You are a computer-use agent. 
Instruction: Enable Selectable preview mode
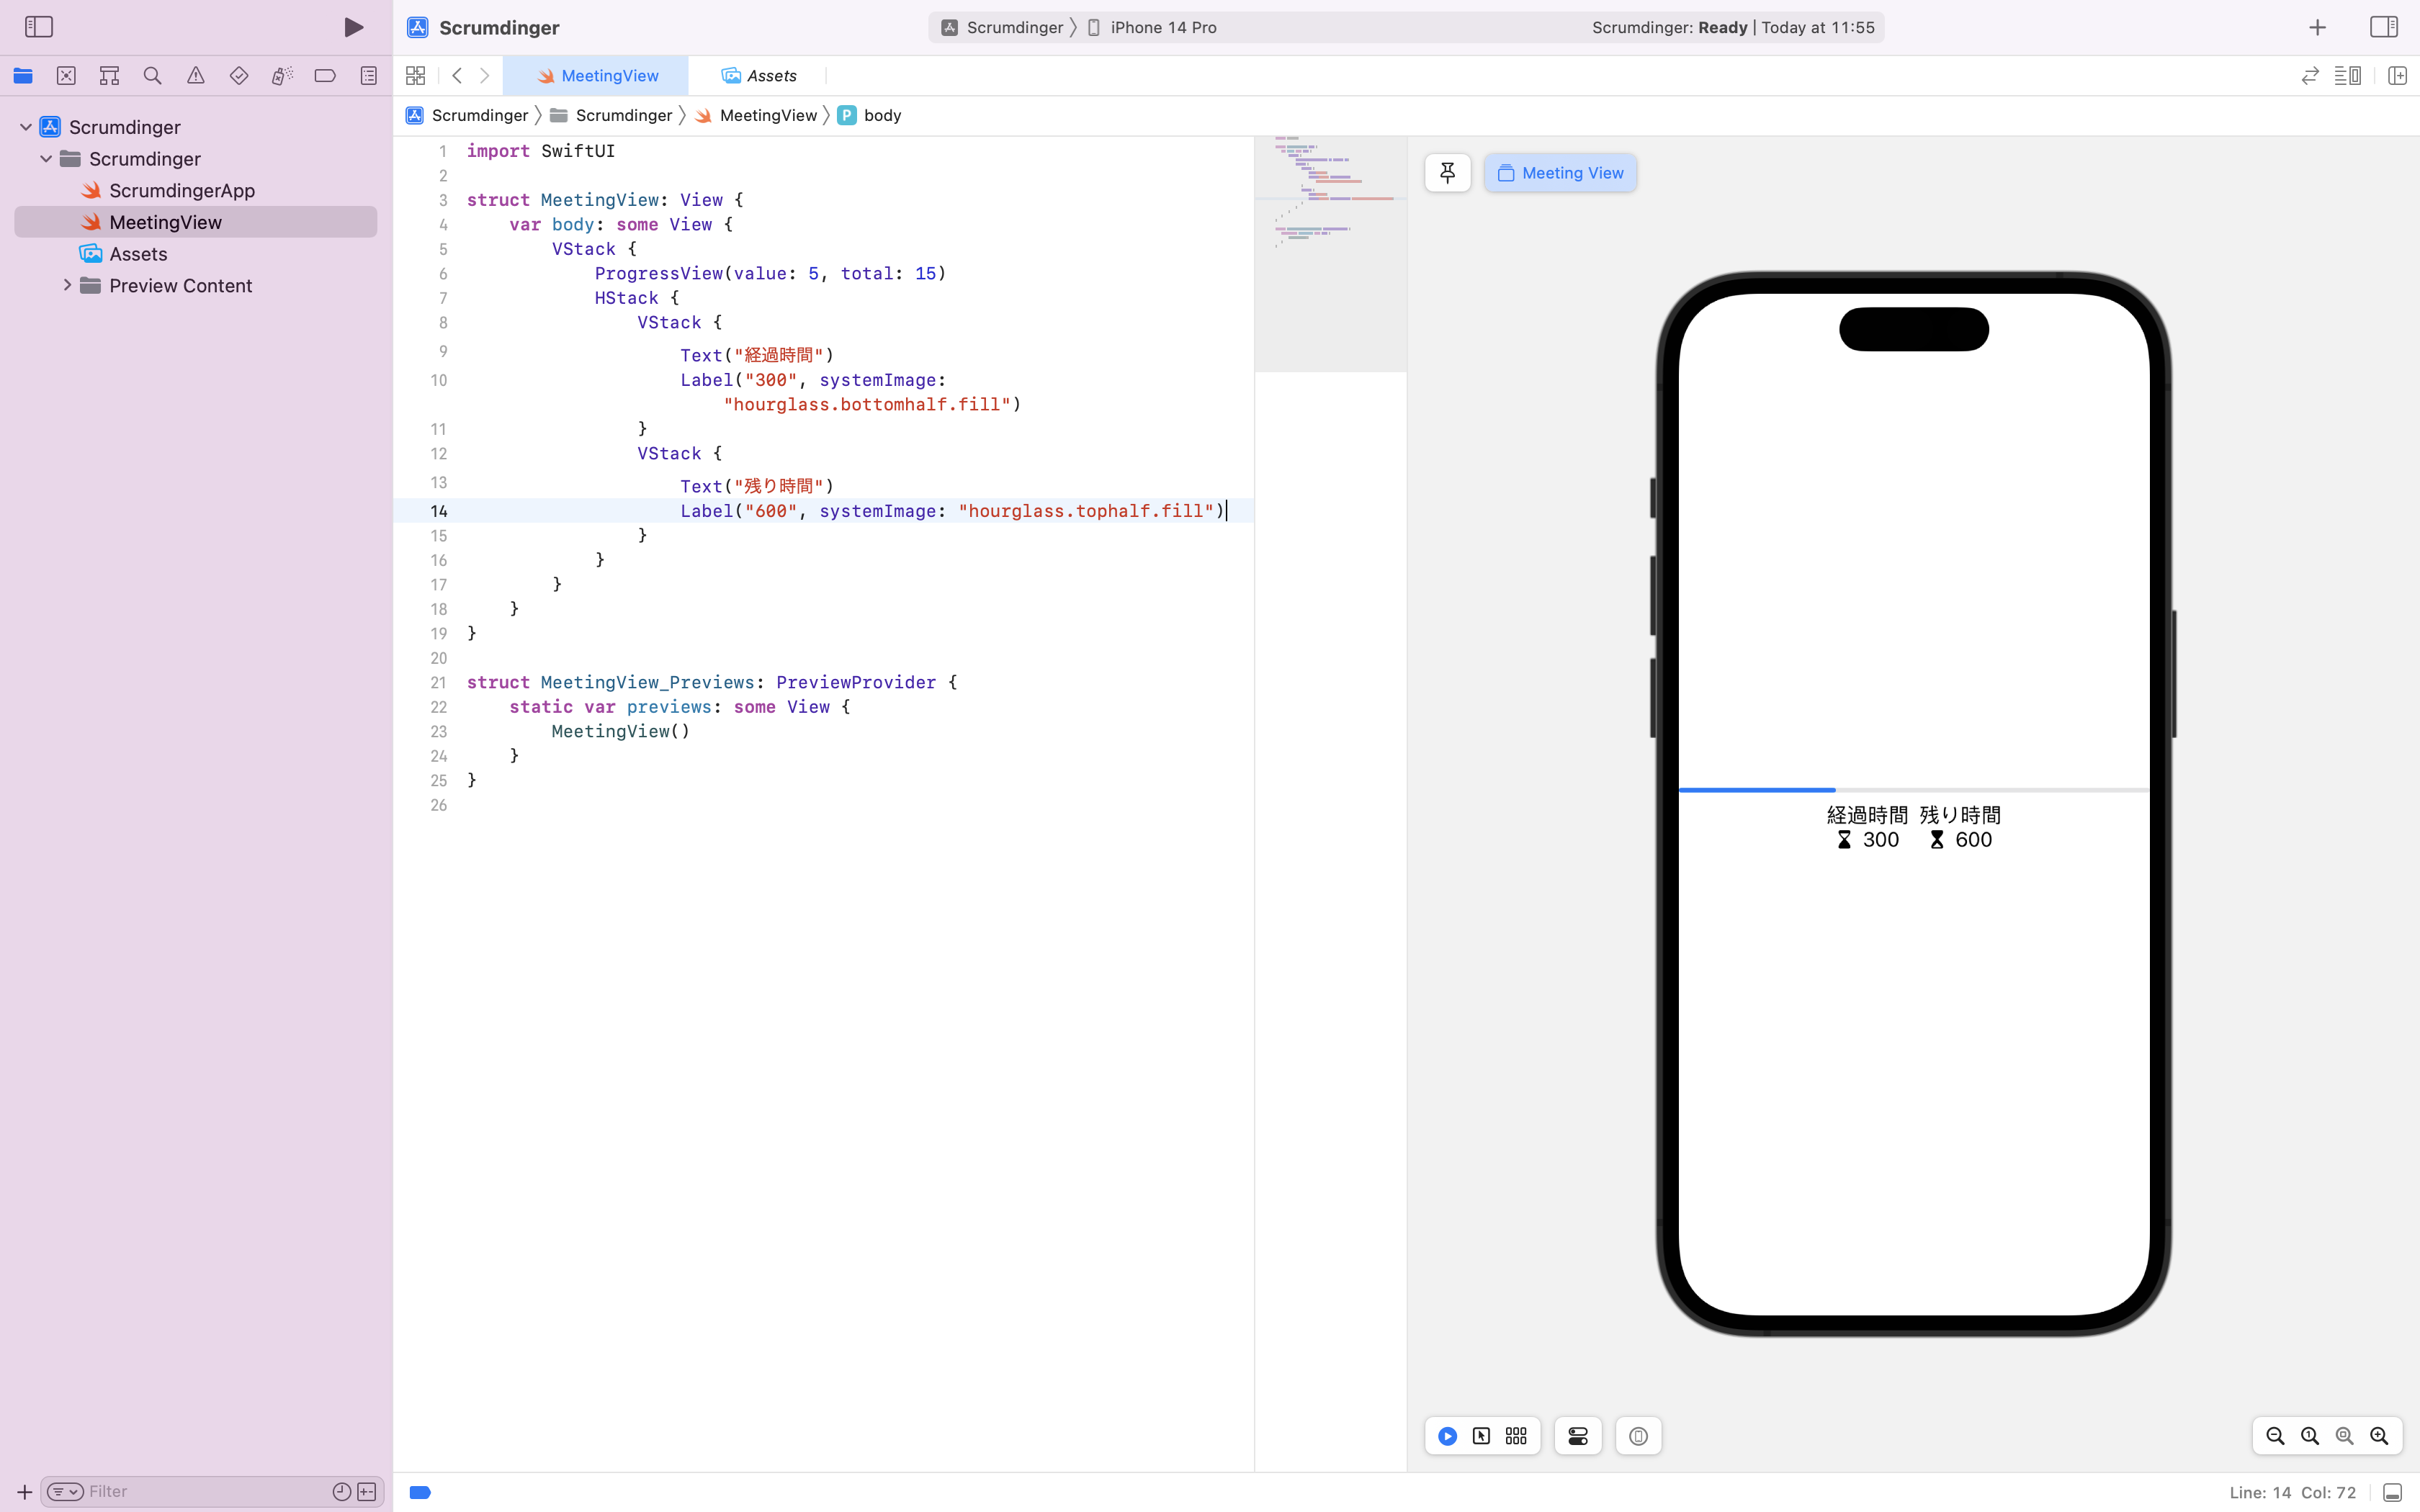click(1481, 1436)
